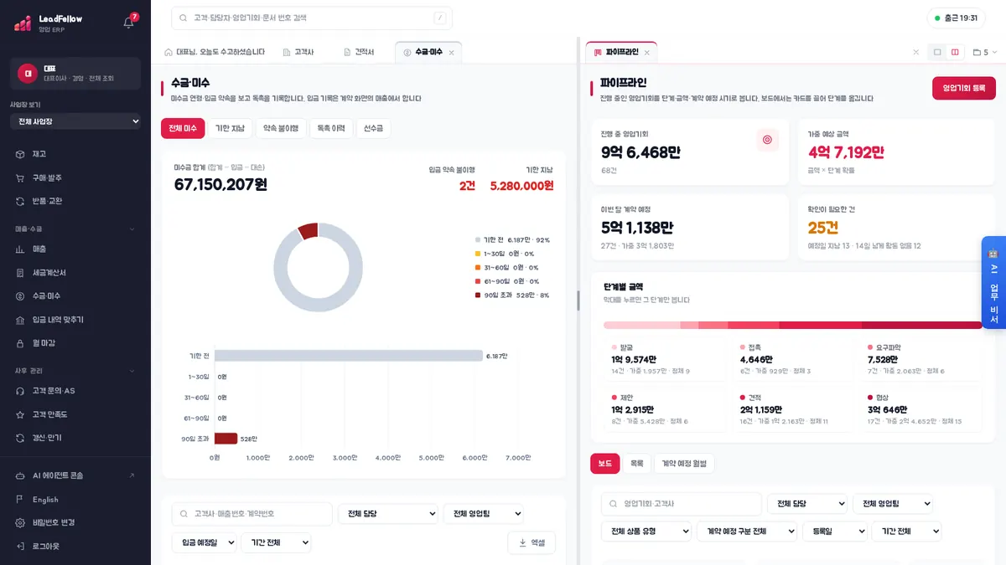Switch to single pane layout view
This screenshot has height=565, width=1006.
click(x=937, y=52)
